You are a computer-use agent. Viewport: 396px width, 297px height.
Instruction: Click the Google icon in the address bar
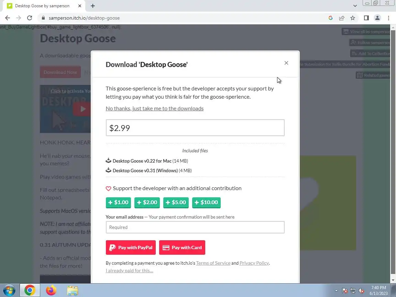click(x=331, y=18)
